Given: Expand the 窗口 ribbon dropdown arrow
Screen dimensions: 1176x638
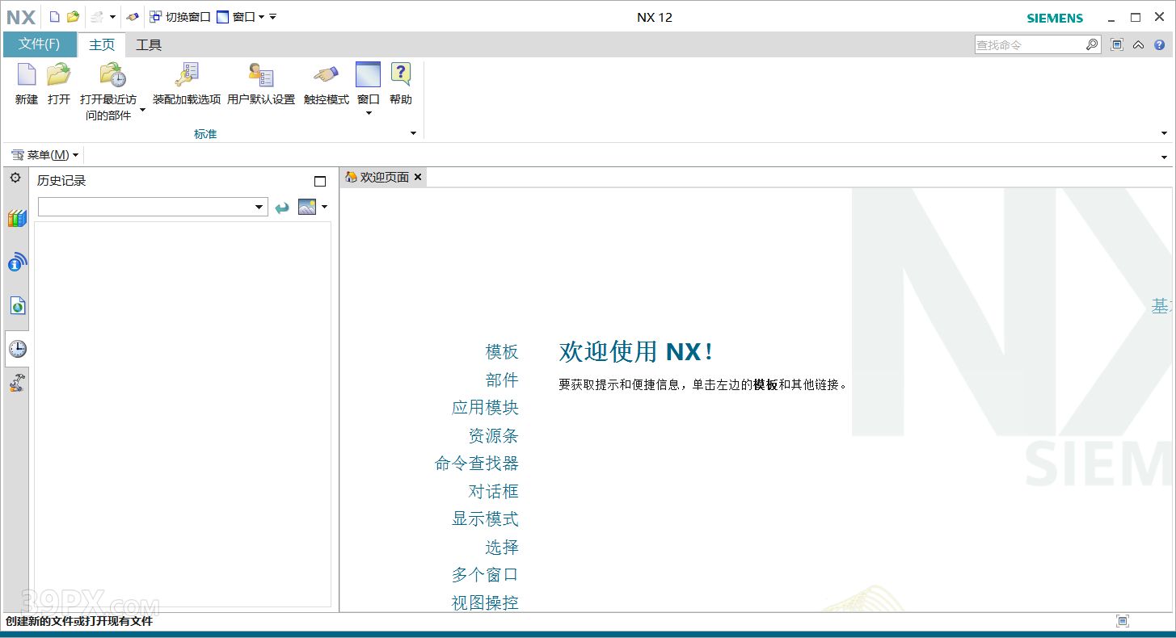Looking at the screenshot, I should point(369,114).
